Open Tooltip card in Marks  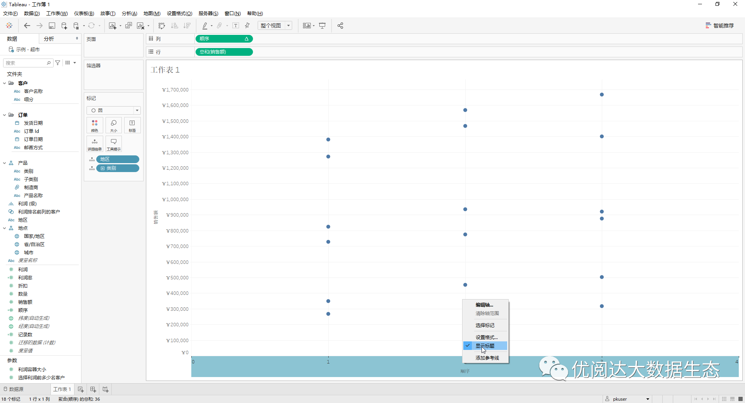tap(114, 144)
